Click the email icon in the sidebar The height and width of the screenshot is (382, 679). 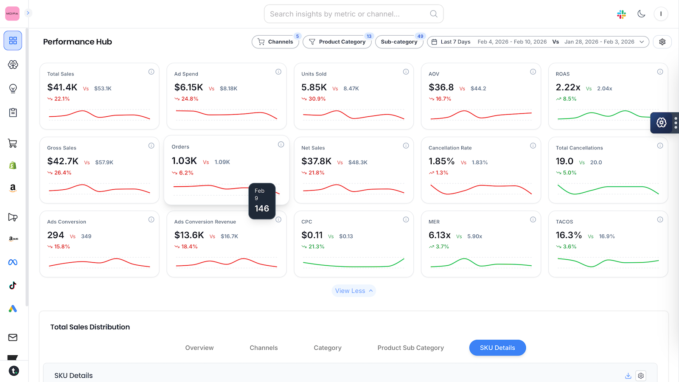tap(13, 337)
